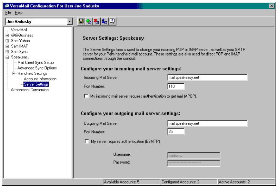Click the Available Accounts: 5 status entry
277x187 pixels.
[x=132, y=182]
